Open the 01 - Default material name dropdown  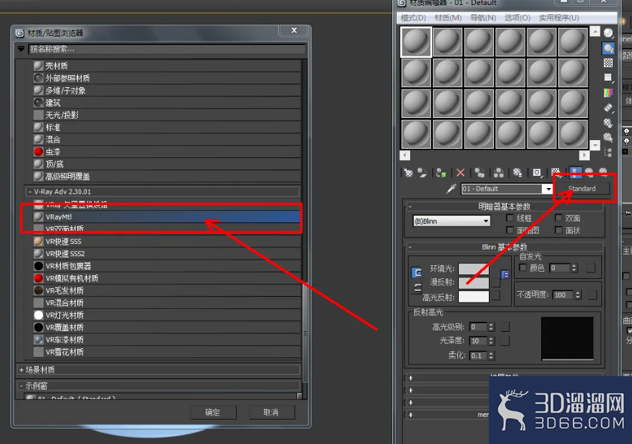548,189
